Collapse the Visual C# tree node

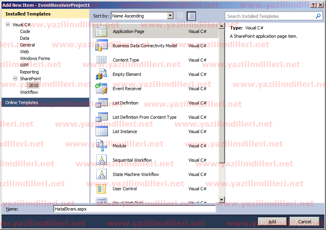pos(8,25)
